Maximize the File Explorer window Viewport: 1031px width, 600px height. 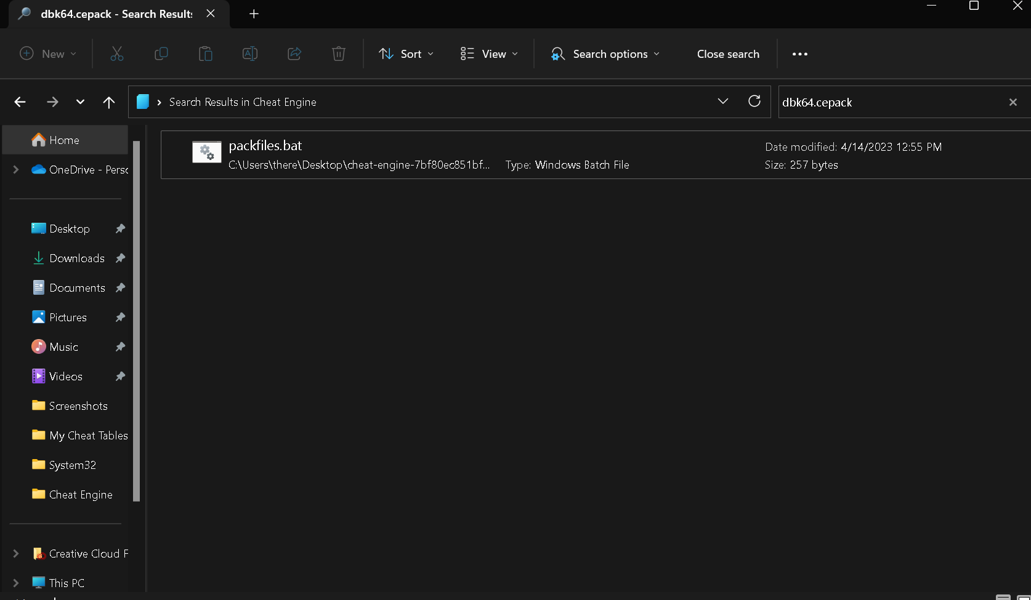tap(974, 6)
